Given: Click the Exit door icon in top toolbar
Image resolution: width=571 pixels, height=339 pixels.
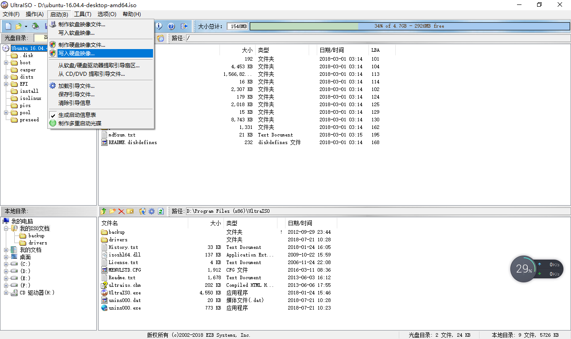Looking at the screenshot, I should pyautogui.click(x=184, y=26).
